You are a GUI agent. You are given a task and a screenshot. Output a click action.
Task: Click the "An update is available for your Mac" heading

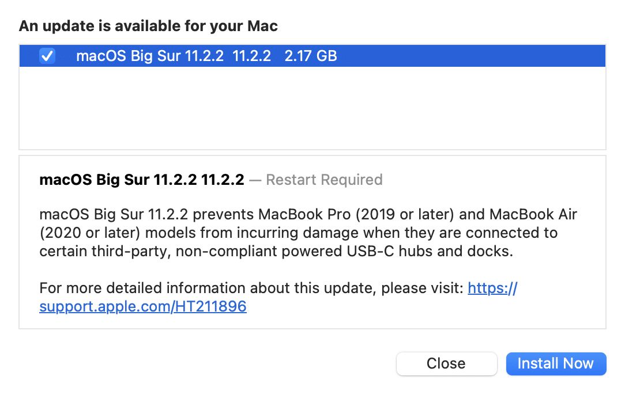(x=148, y=26)
